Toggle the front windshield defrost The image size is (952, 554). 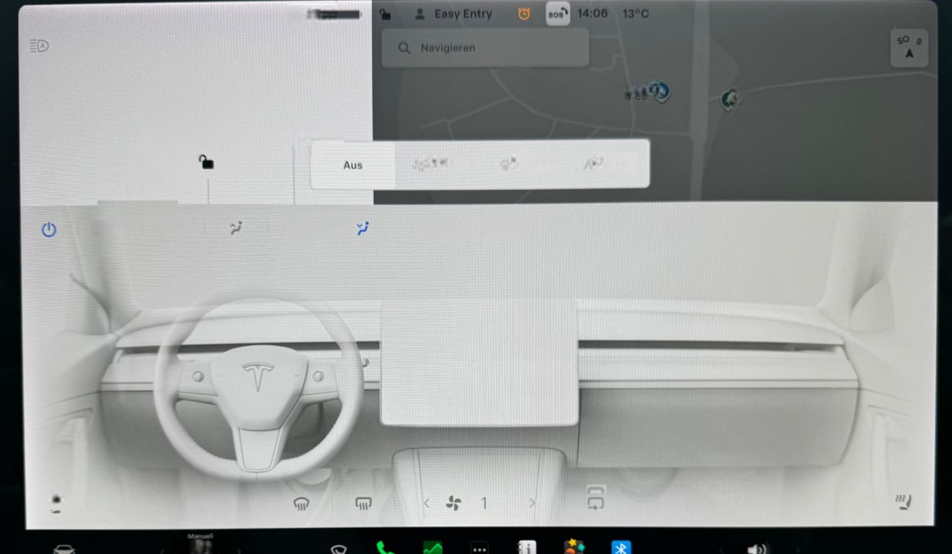pyautogui.click(x=302, y=503)
